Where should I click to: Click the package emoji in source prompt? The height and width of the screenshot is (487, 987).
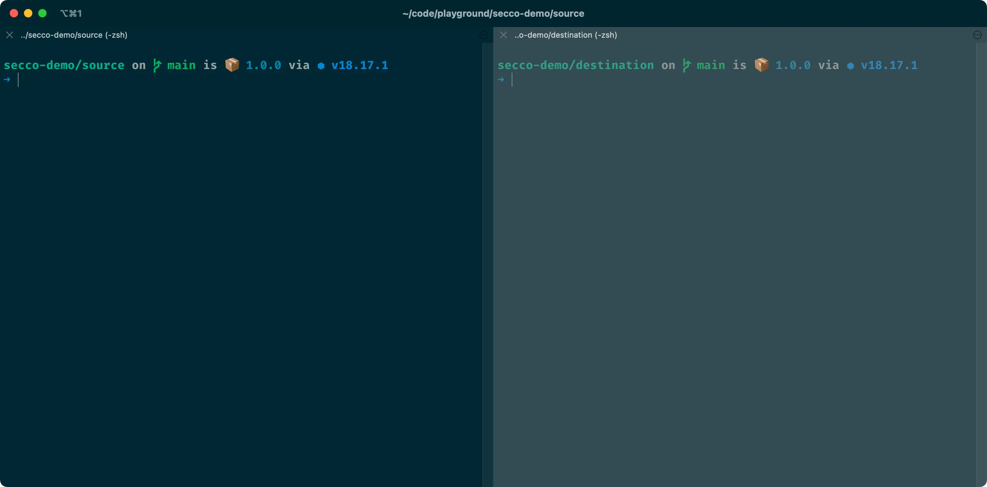(x=232, y=65)
